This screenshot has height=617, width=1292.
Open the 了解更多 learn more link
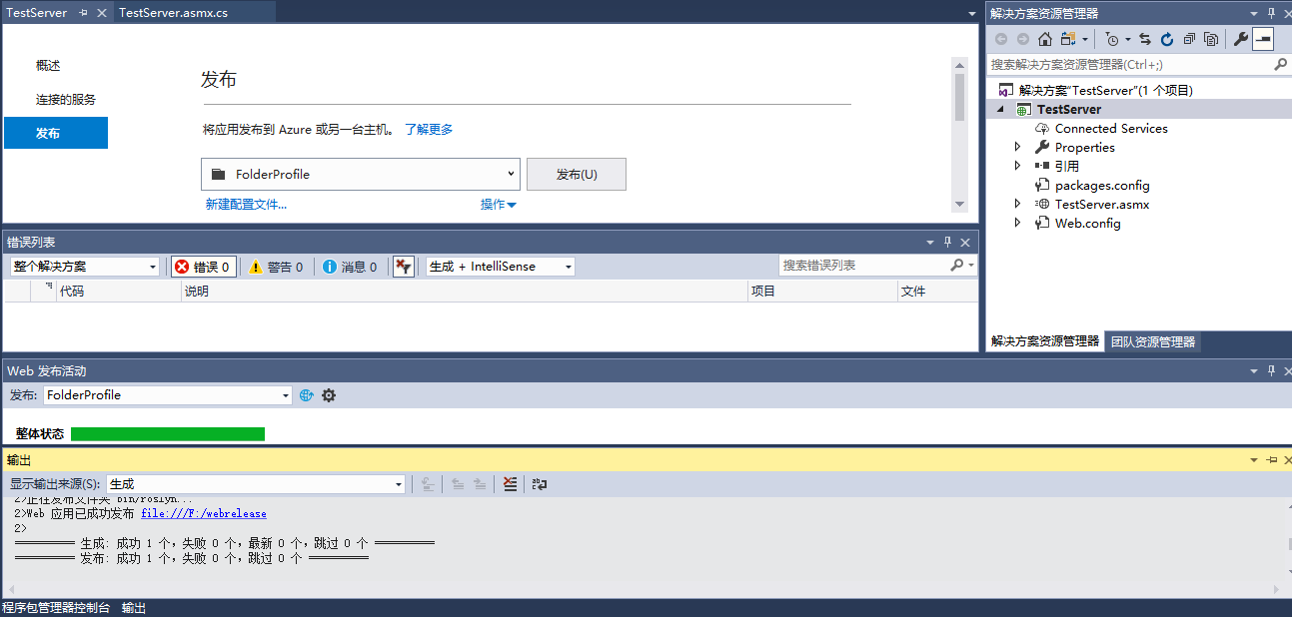[x=429, y=130]
